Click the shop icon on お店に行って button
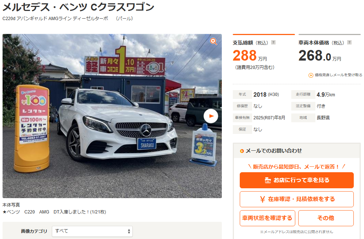364x239 pixels. [x=268, y=180]
